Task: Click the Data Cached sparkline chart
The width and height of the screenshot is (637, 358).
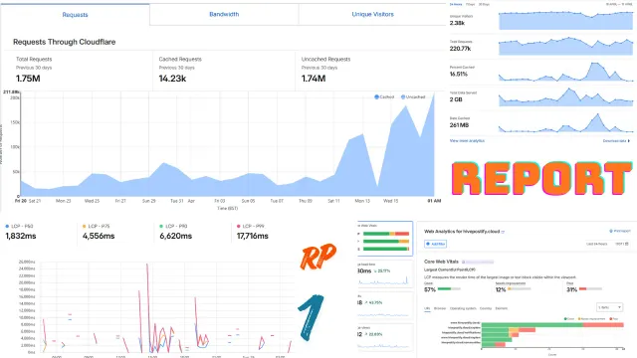Action: [565, 123]
